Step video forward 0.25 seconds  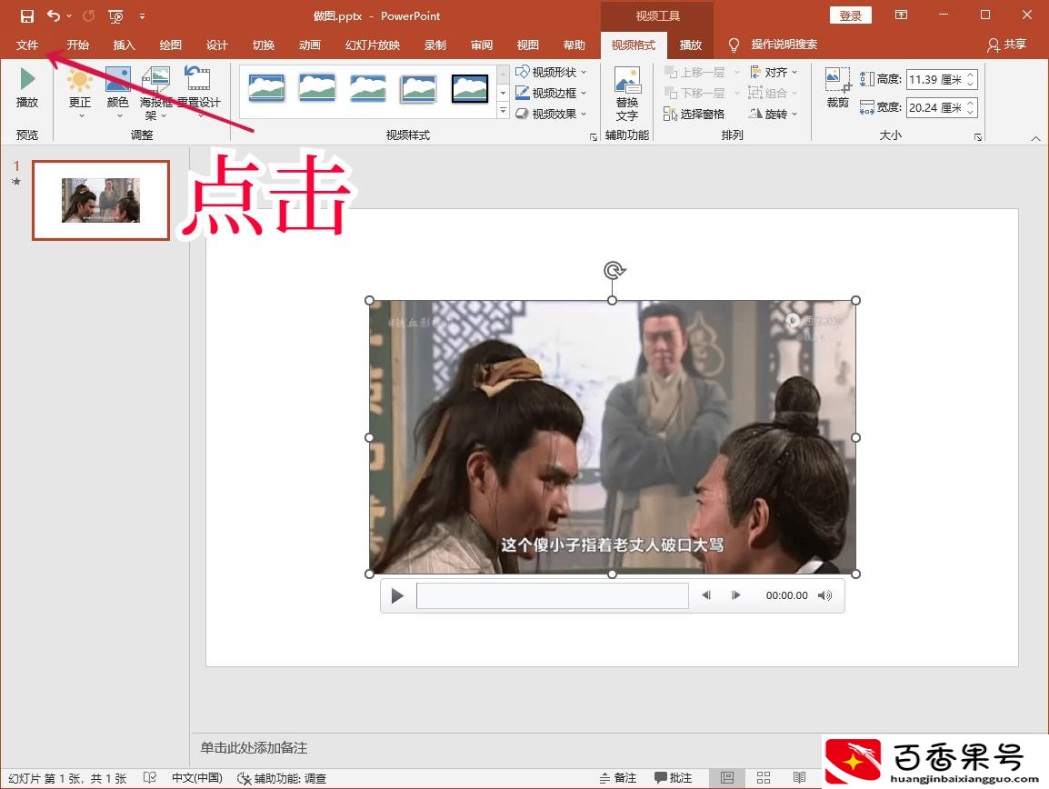tap(736, 594)
